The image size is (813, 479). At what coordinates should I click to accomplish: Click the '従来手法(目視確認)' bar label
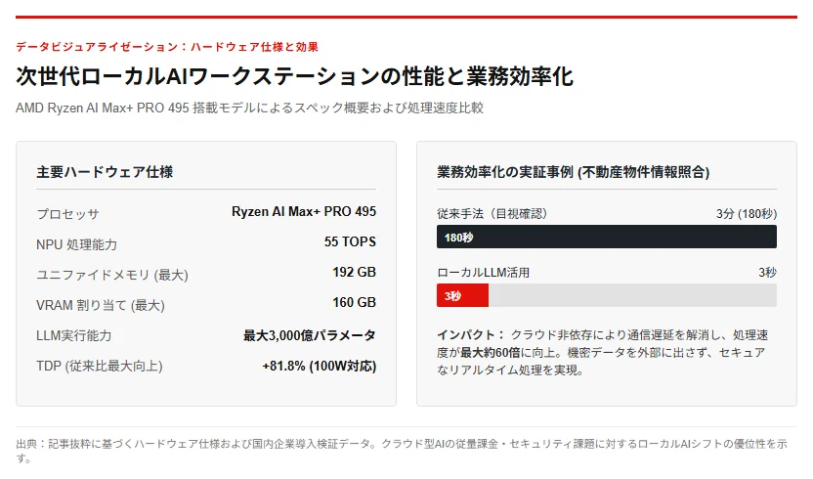(492, 214)
